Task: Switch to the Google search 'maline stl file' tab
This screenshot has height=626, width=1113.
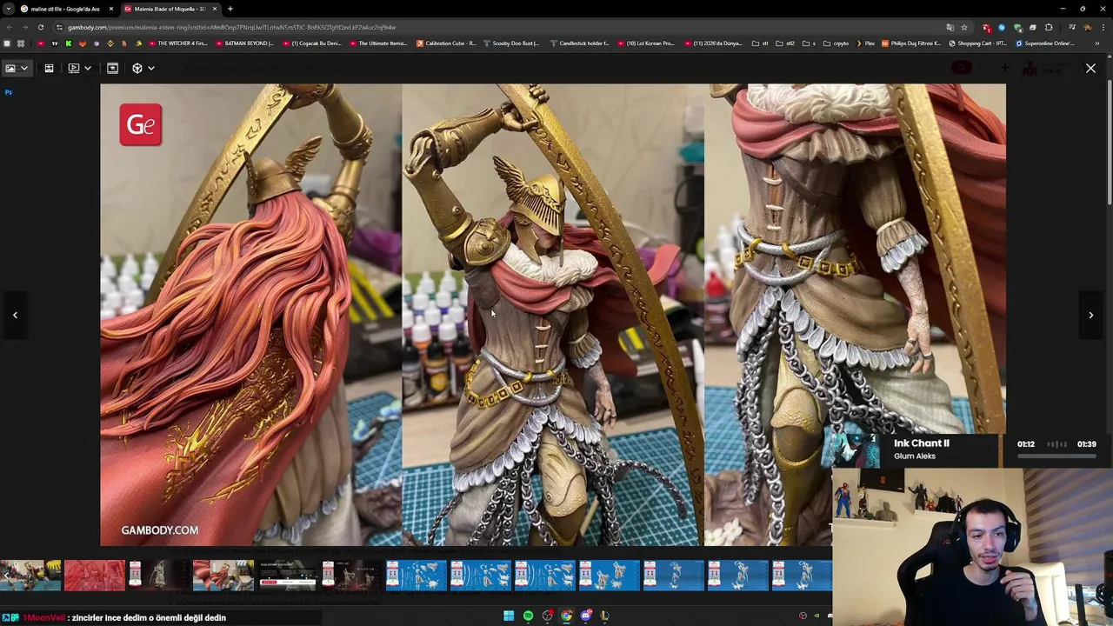Action: coord(65,9)
